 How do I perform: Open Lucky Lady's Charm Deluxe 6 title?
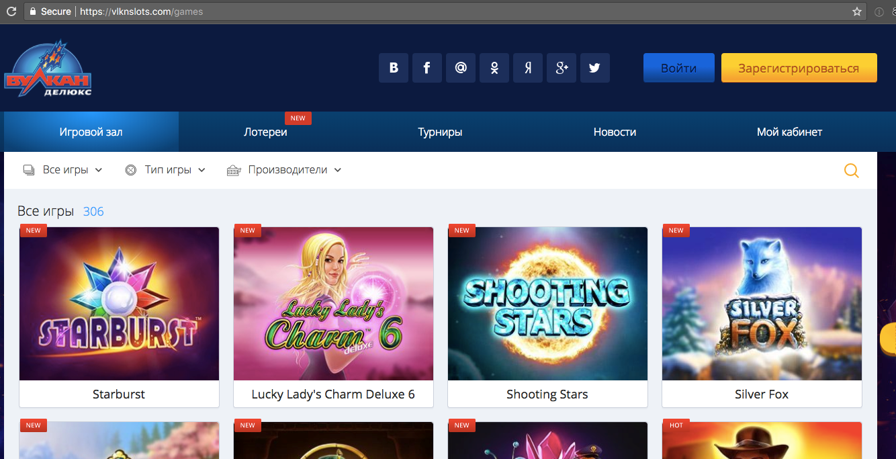(x=333, y=394)
